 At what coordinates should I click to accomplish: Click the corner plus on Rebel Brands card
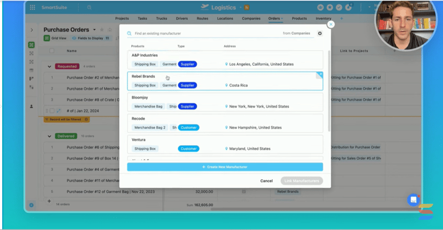click(320, 75)
